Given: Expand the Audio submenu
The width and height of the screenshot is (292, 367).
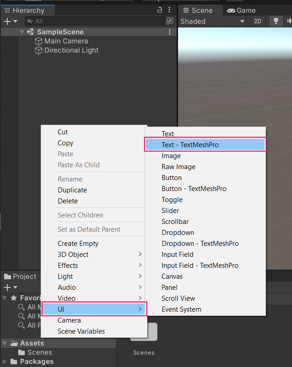Looking at the screenshot, I should click(93, 287).
